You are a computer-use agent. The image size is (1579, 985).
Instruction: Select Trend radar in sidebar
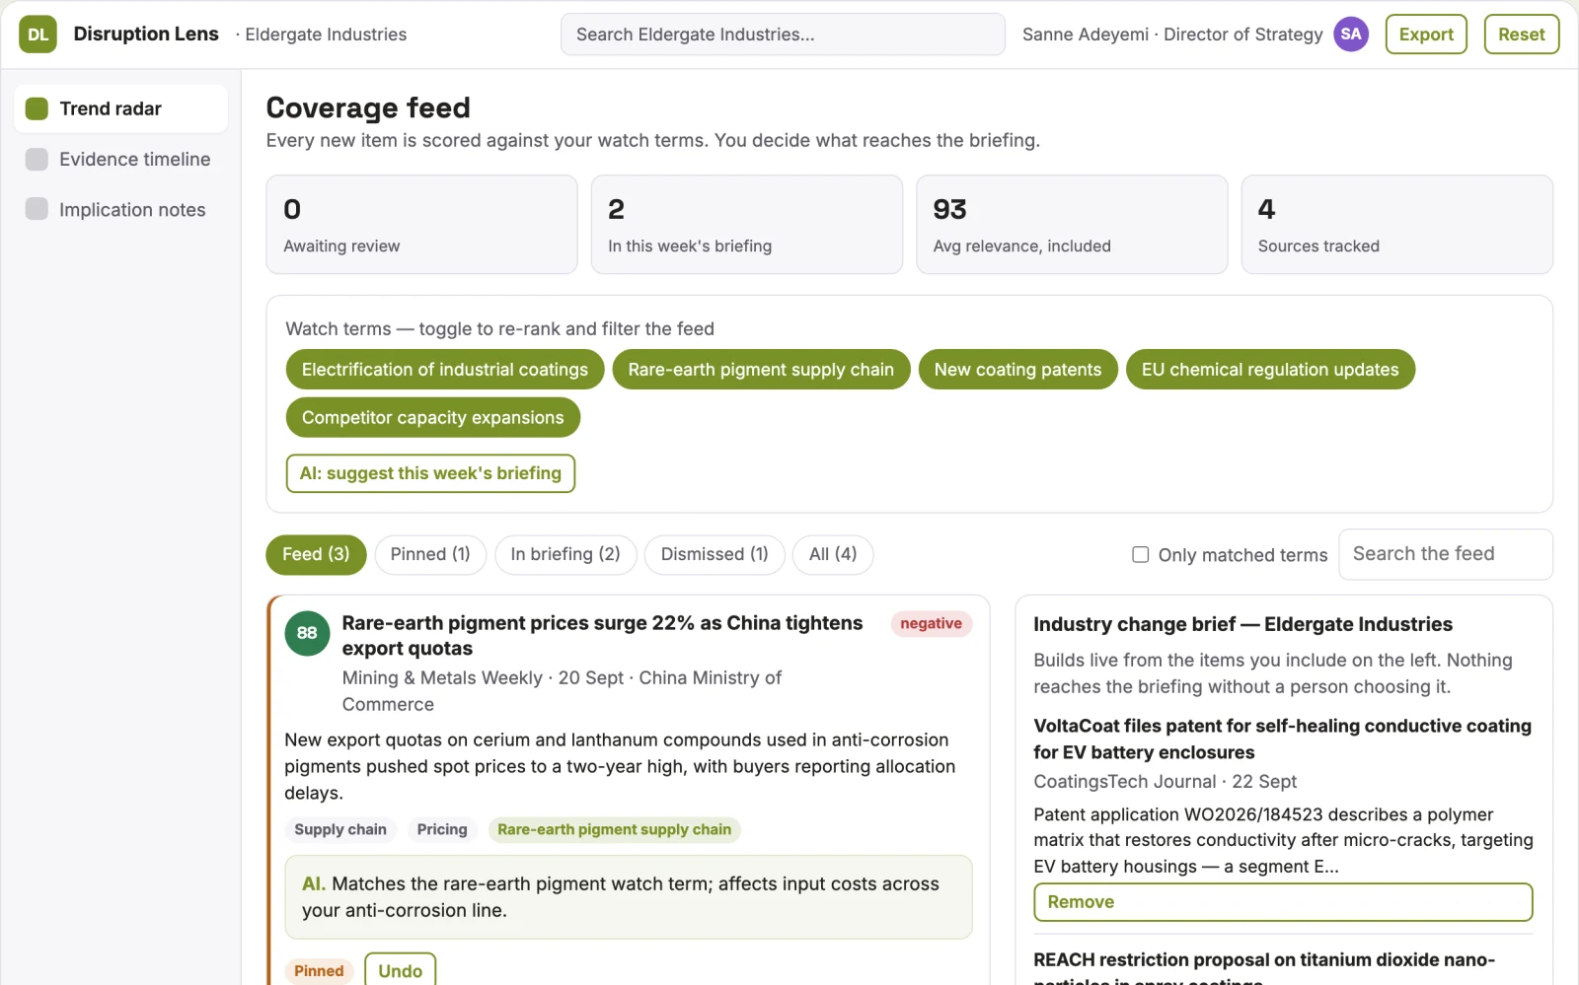(x=120, y=108)
